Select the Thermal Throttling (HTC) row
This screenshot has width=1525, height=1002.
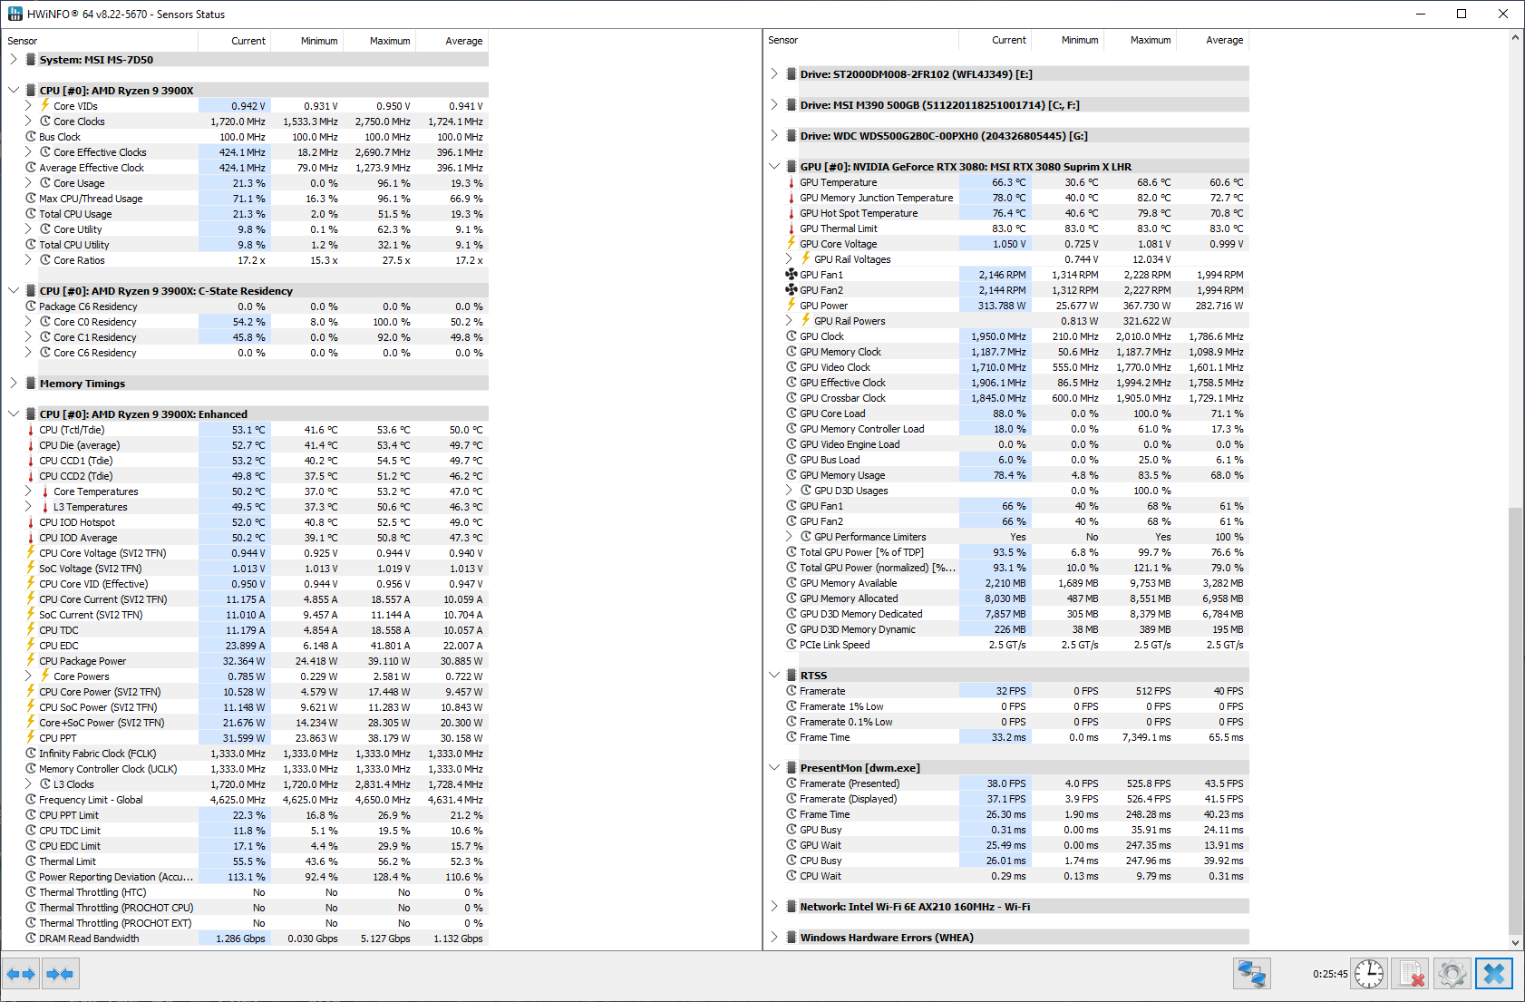pos(256,892)
